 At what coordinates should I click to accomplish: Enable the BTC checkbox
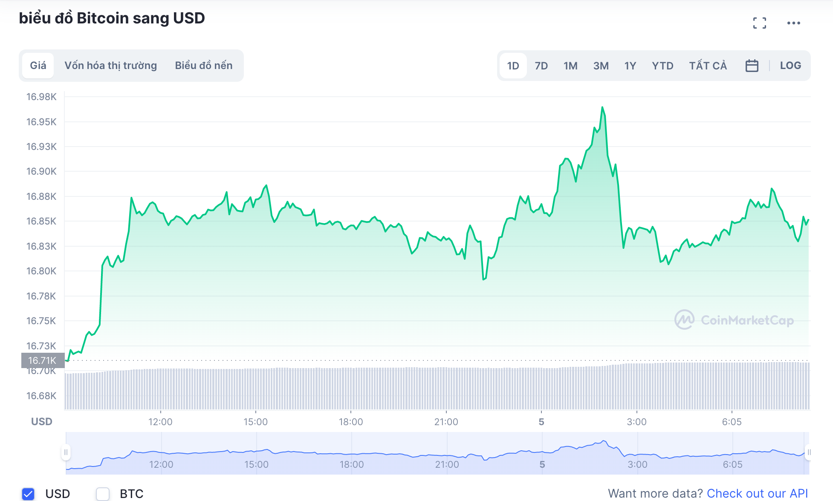pos(103,494)
